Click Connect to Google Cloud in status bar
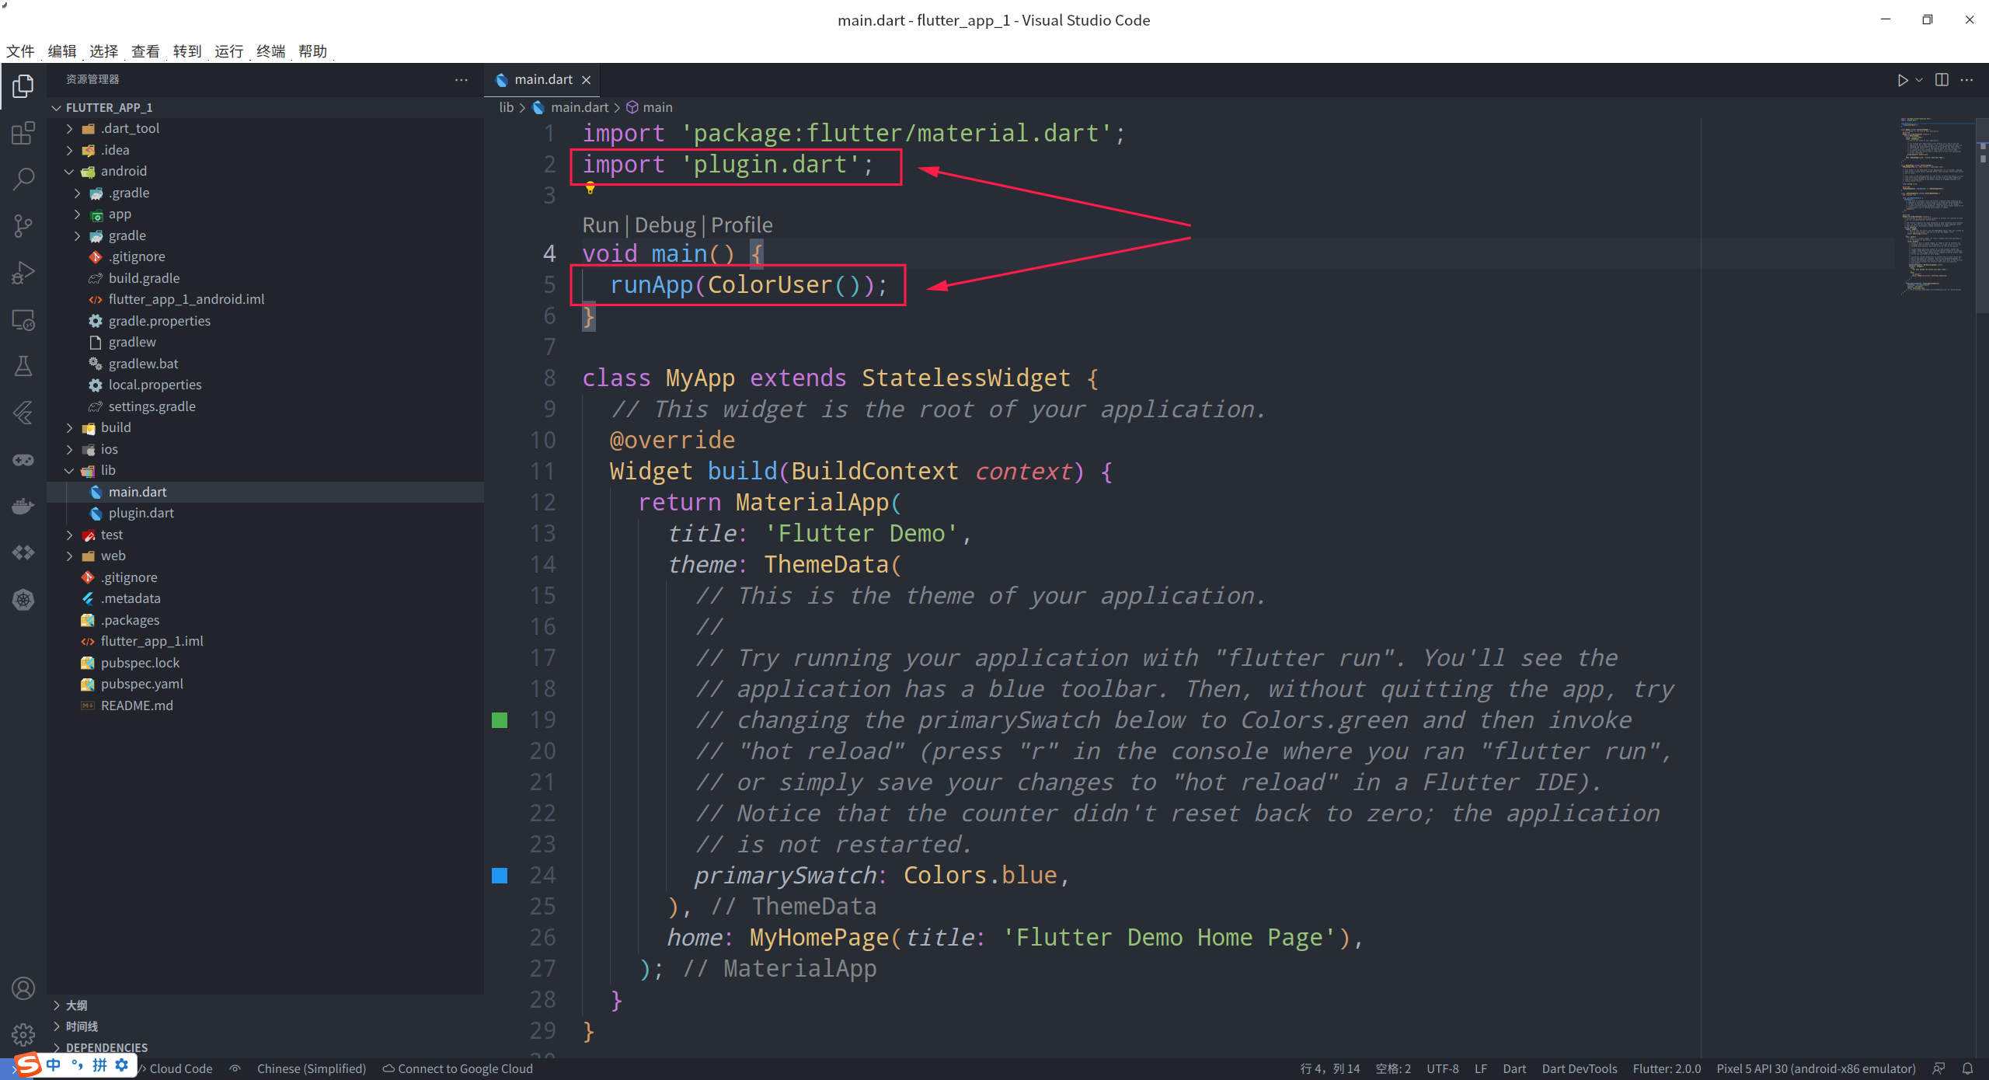 (x=458, y=1068)
